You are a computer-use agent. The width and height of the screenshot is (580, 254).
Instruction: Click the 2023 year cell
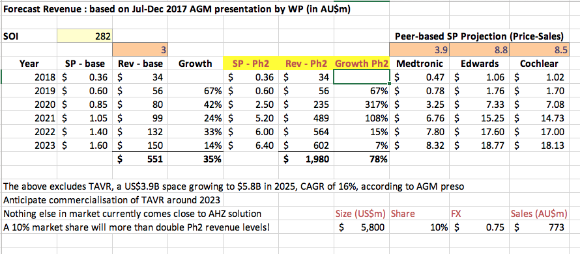[29, 146]
